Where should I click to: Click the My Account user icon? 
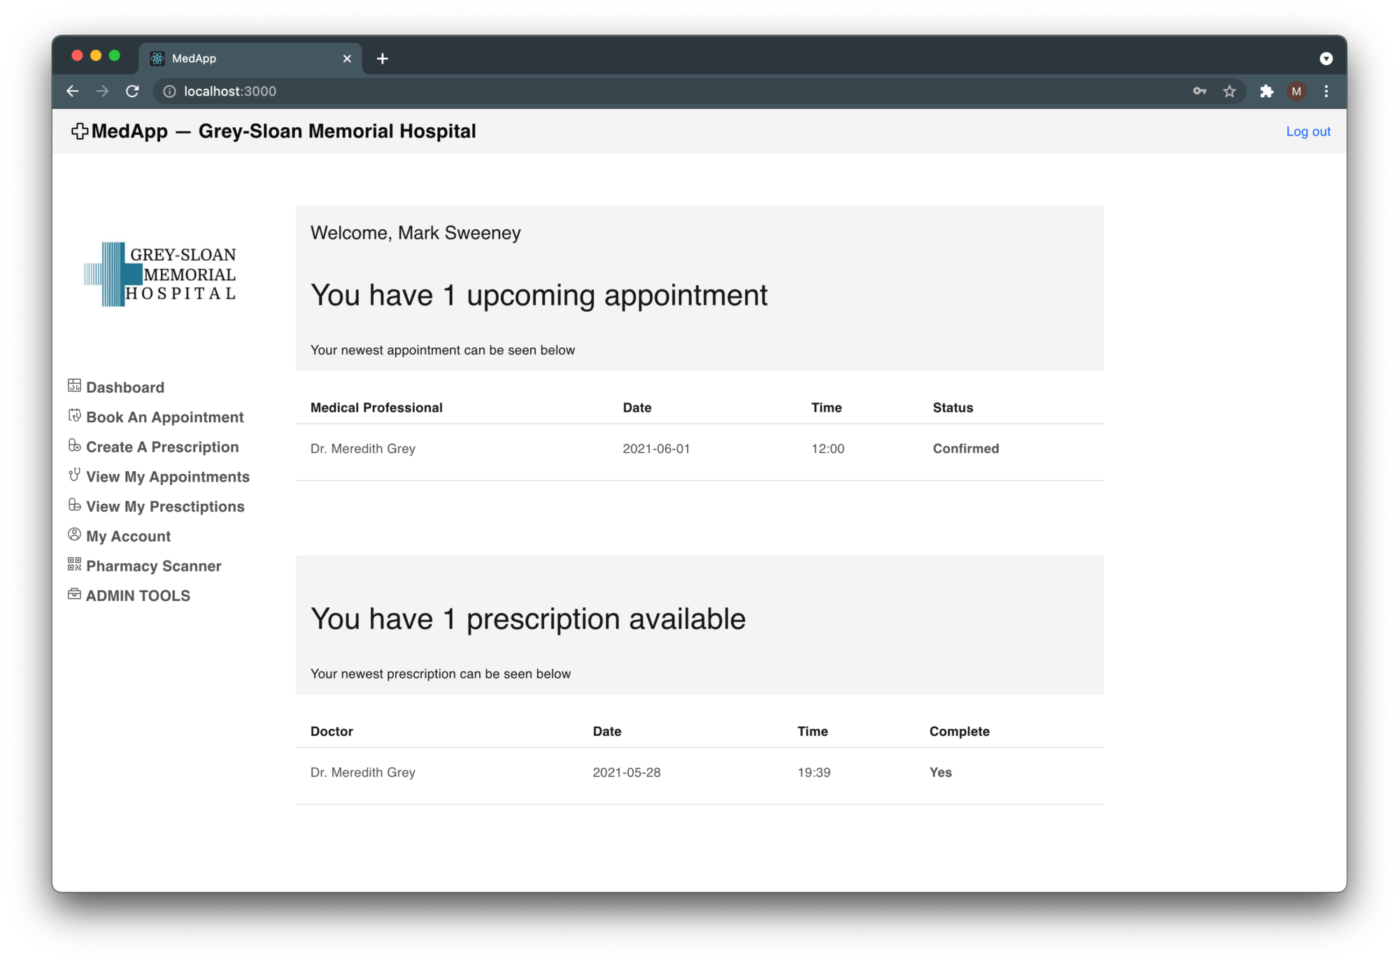click(74, 535)
